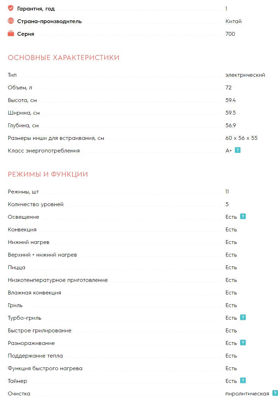Open the help tooltip for Освещение
The height and width of the screenshot is (400, 278).
click(243, 216)
